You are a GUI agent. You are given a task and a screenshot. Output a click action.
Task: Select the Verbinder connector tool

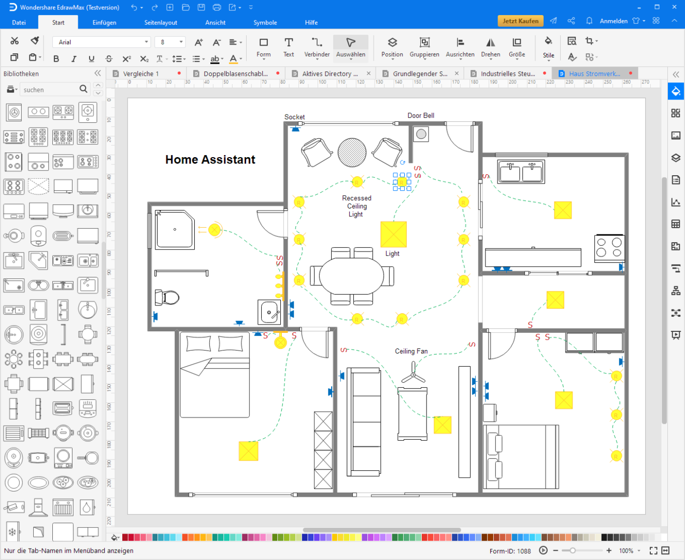click(x=317, y=43)
